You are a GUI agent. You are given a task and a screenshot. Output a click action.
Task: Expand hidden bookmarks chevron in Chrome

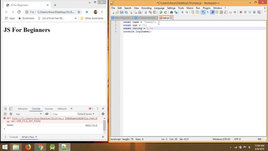(75, 18)
